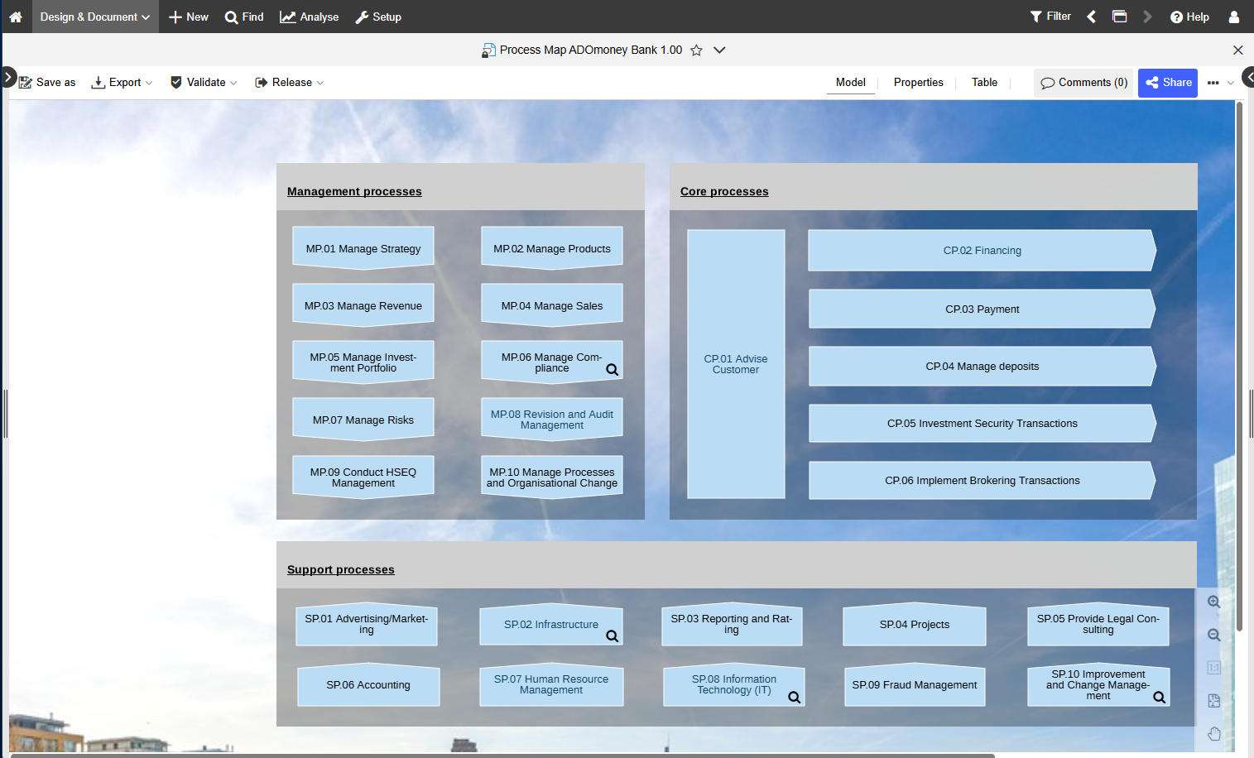Open the Design & Document dropdown
The height and width of the screenshot is (758, 1254).
[x=95, y=17]
